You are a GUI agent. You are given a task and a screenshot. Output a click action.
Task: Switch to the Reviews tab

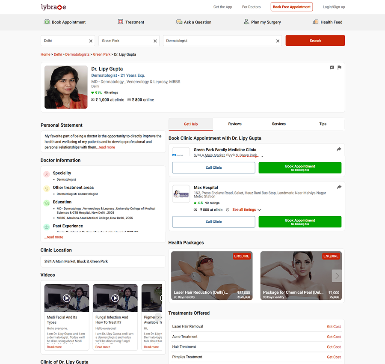[234, 124]
